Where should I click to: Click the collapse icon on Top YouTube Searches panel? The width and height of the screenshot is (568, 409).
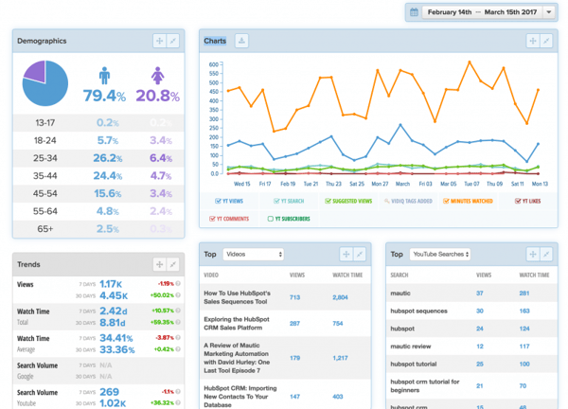click(546, 255)
